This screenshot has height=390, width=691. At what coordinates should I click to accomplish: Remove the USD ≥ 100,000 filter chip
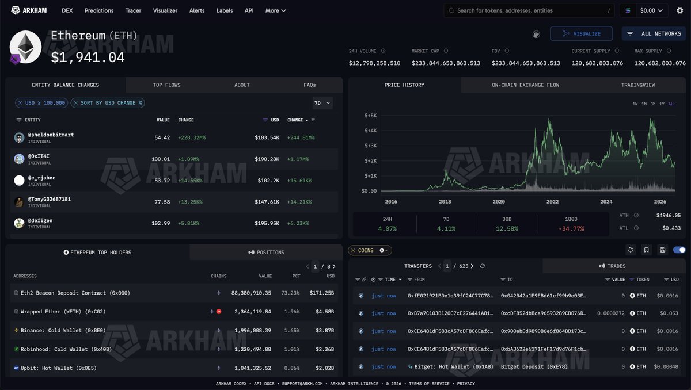21,103
